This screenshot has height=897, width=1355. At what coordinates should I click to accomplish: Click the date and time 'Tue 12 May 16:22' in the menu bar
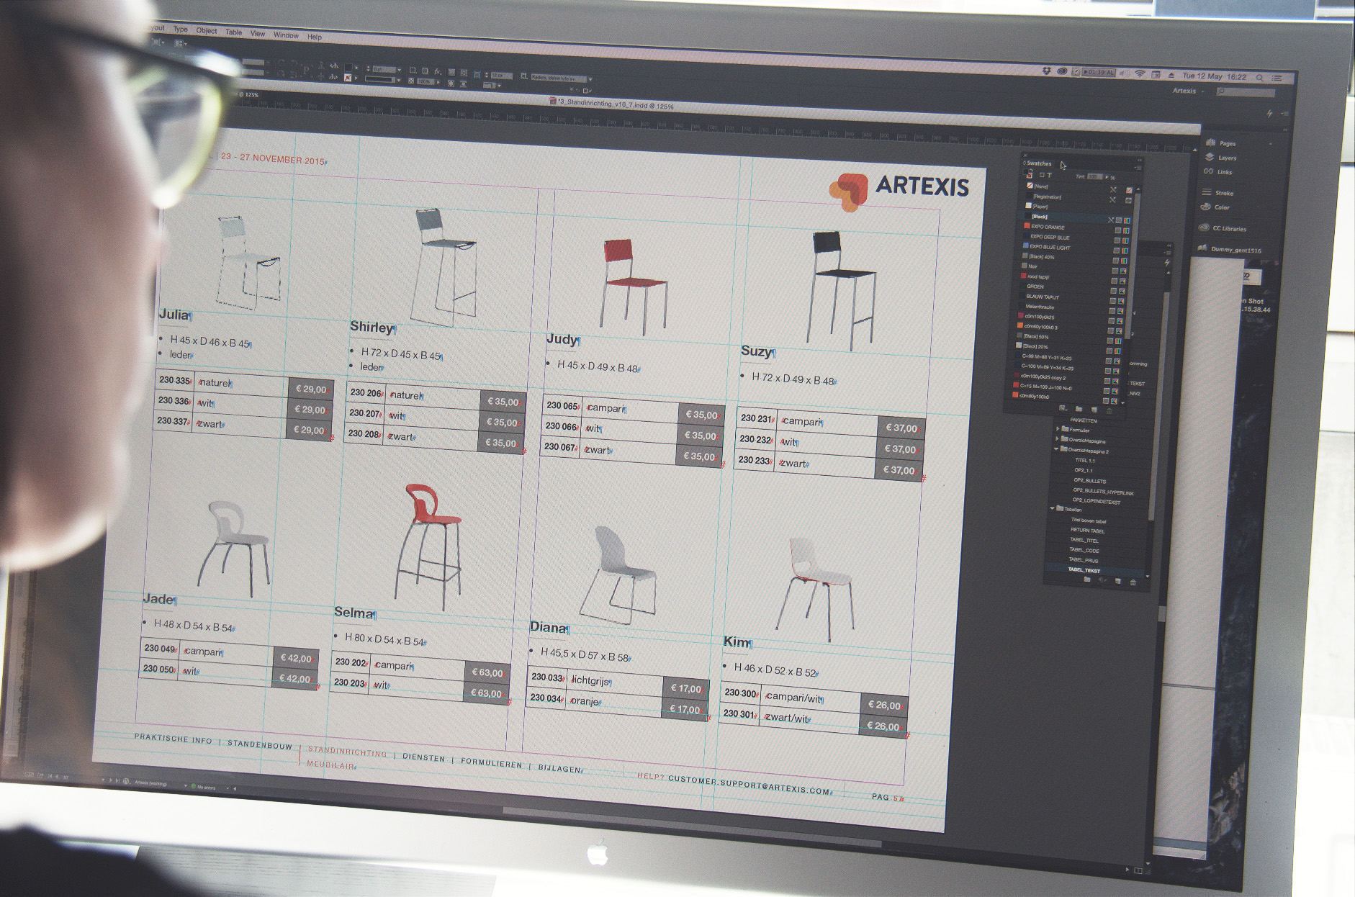tap(1213, 76)
